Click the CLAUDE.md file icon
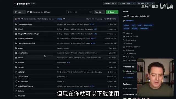This screenshot has height=99, width=176. (16, 81)
